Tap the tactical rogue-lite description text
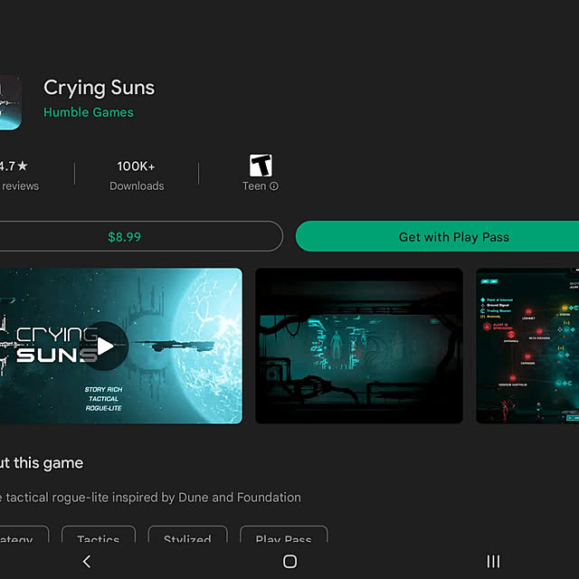Viewport: 579px width, 579px height. tap(150, 498)
